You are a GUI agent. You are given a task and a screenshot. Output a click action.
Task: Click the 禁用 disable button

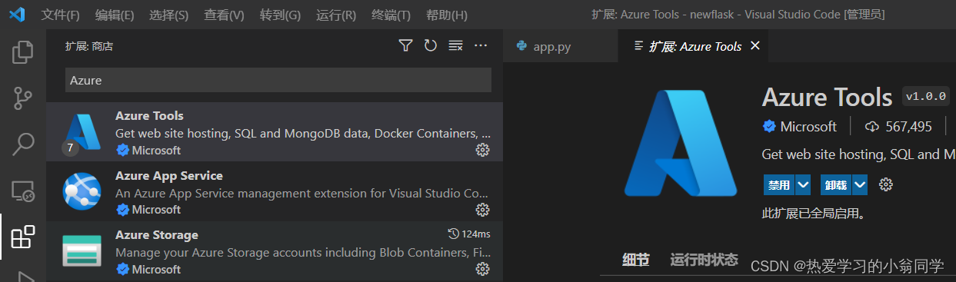click(778, 184)
